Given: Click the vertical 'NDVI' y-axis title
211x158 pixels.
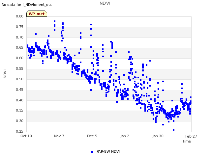Looking at the screenshot, I should coord(5,74).
